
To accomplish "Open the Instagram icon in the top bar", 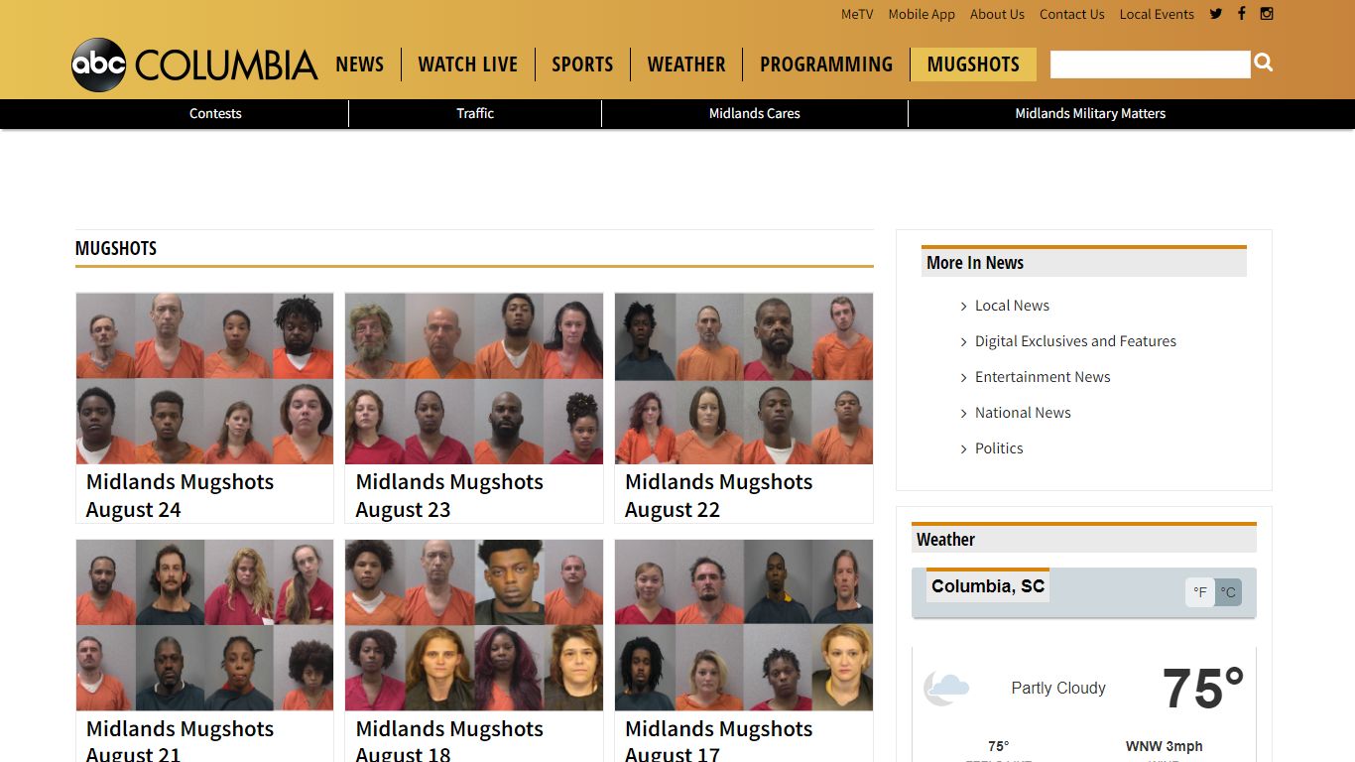I will (x=1267, y=14).
